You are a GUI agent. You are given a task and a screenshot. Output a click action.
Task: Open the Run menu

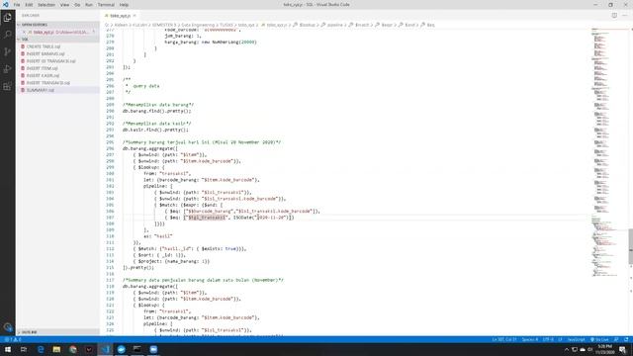tap(89, 4)
